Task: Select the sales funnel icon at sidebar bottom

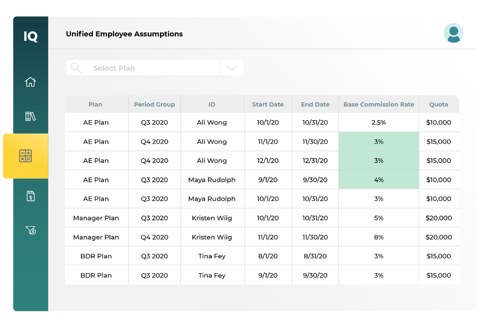Action: click(x=30, y=231)
